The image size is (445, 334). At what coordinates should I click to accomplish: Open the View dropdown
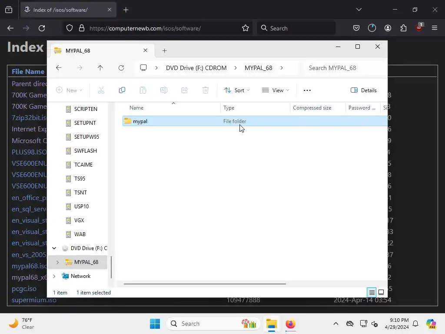276,90
